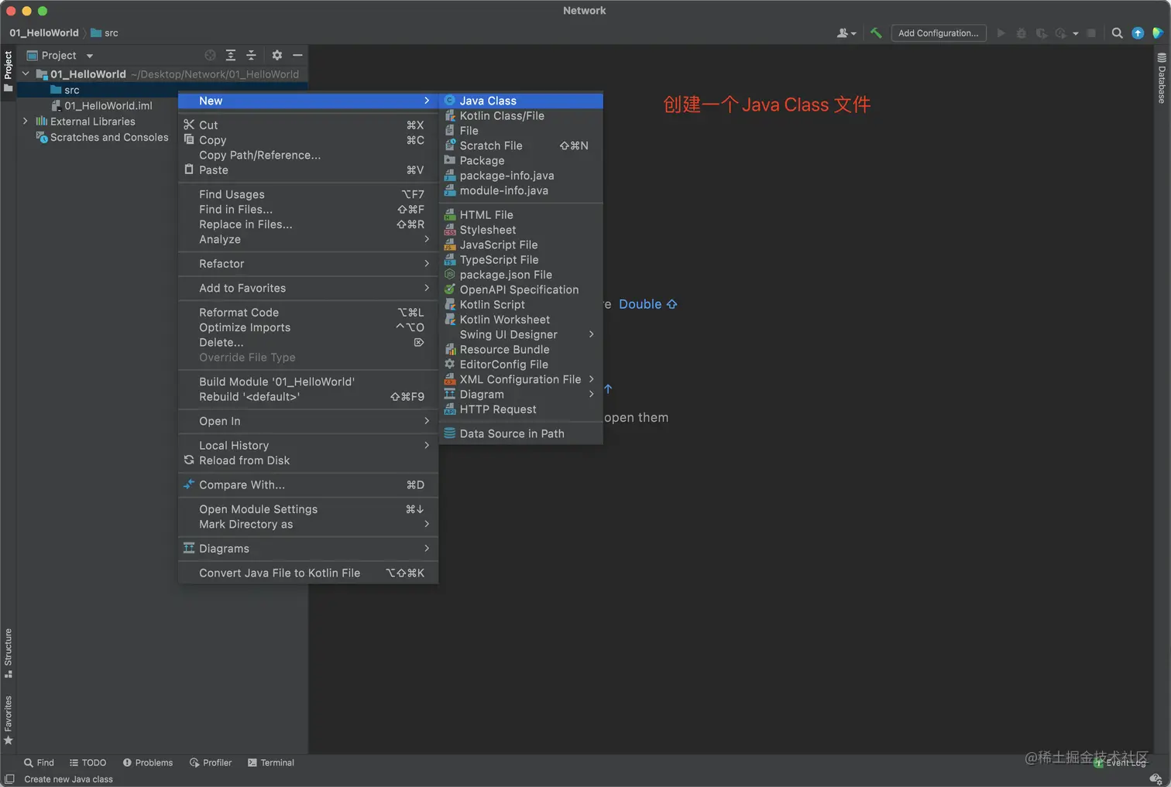This screenshot has width=1171, height=787.
Task: Create a package.json File
Action: coord(521,275)
